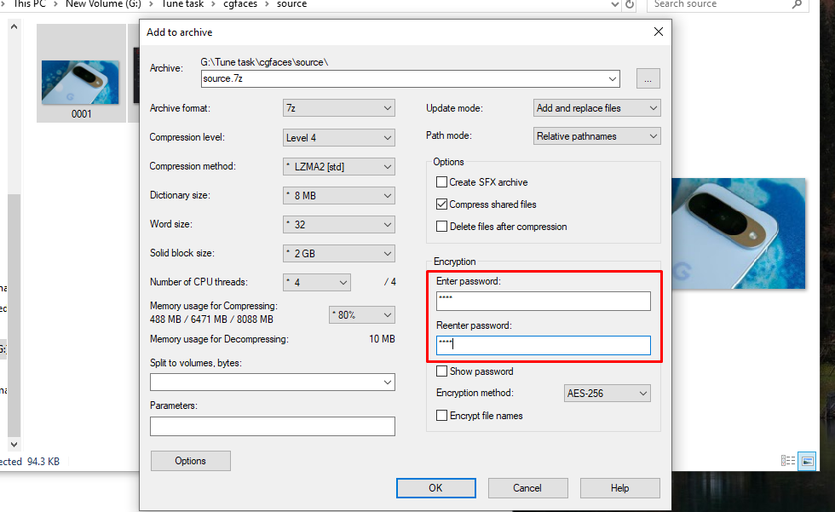Confirm archive creation with OK
The width and height of the screenshot is (835, 512).
pos(435,488)
